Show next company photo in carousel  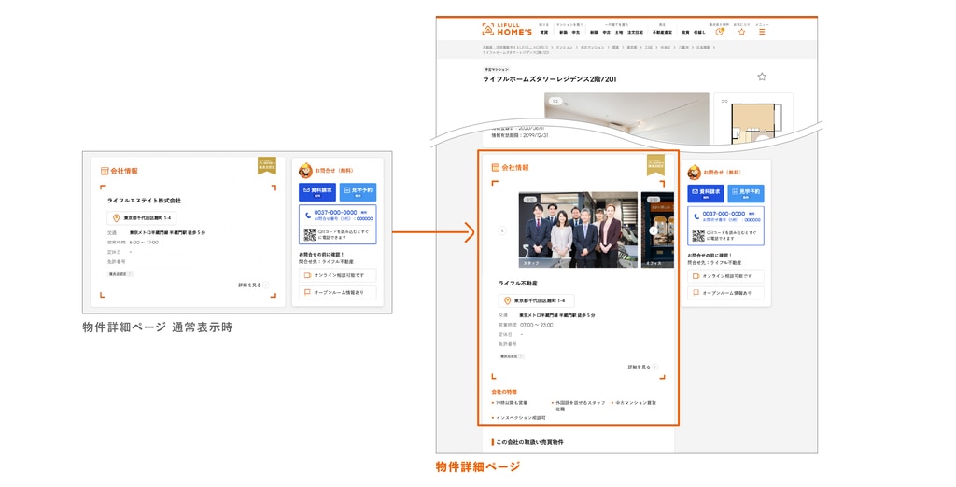point(654,230)
